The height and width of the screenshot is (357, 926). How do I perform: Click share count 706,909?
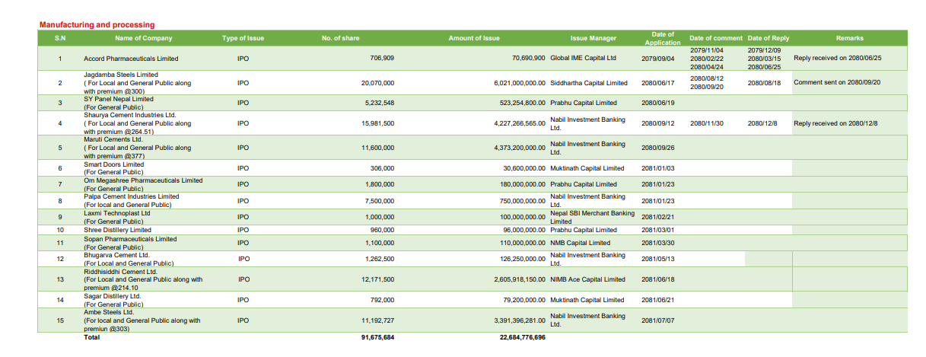click(382, 58)
